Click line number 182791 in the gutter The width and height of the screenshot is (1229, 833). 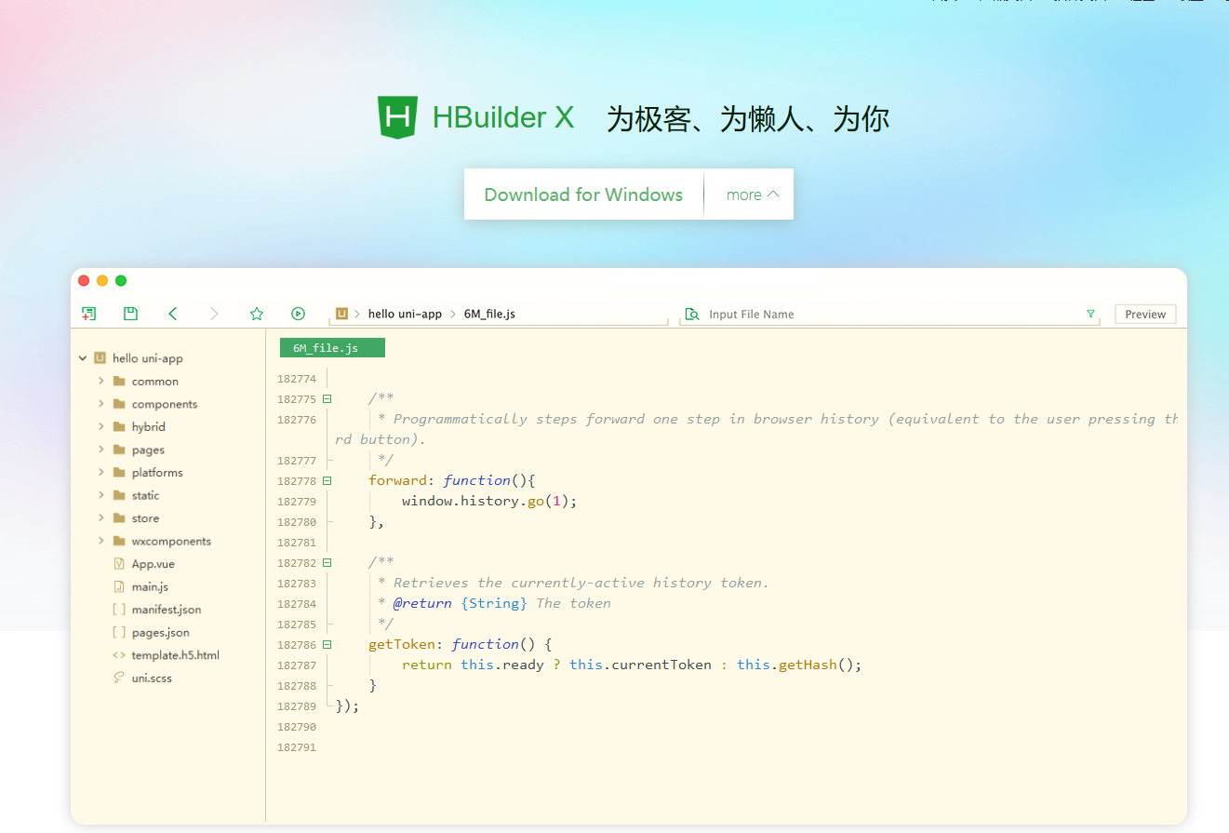pos(297,747)
